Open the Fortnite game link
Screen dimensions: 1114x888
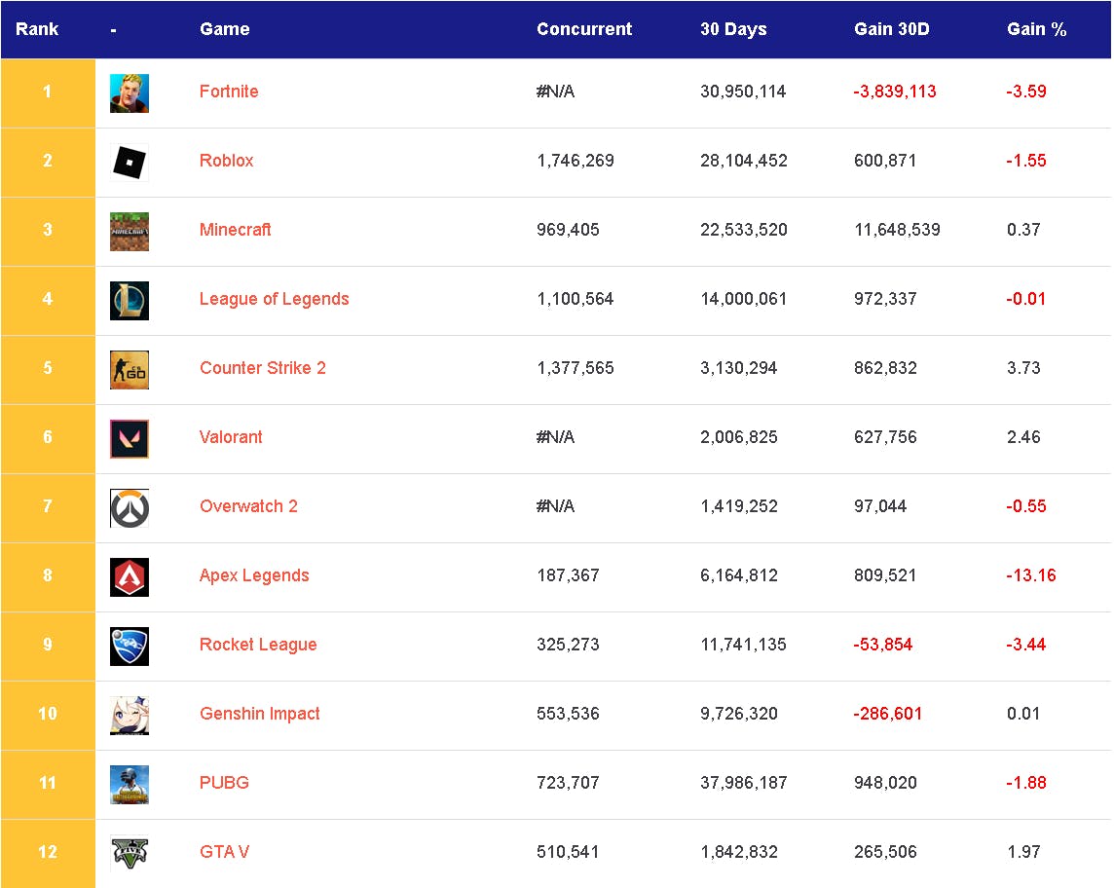click(x=229, y=92)
